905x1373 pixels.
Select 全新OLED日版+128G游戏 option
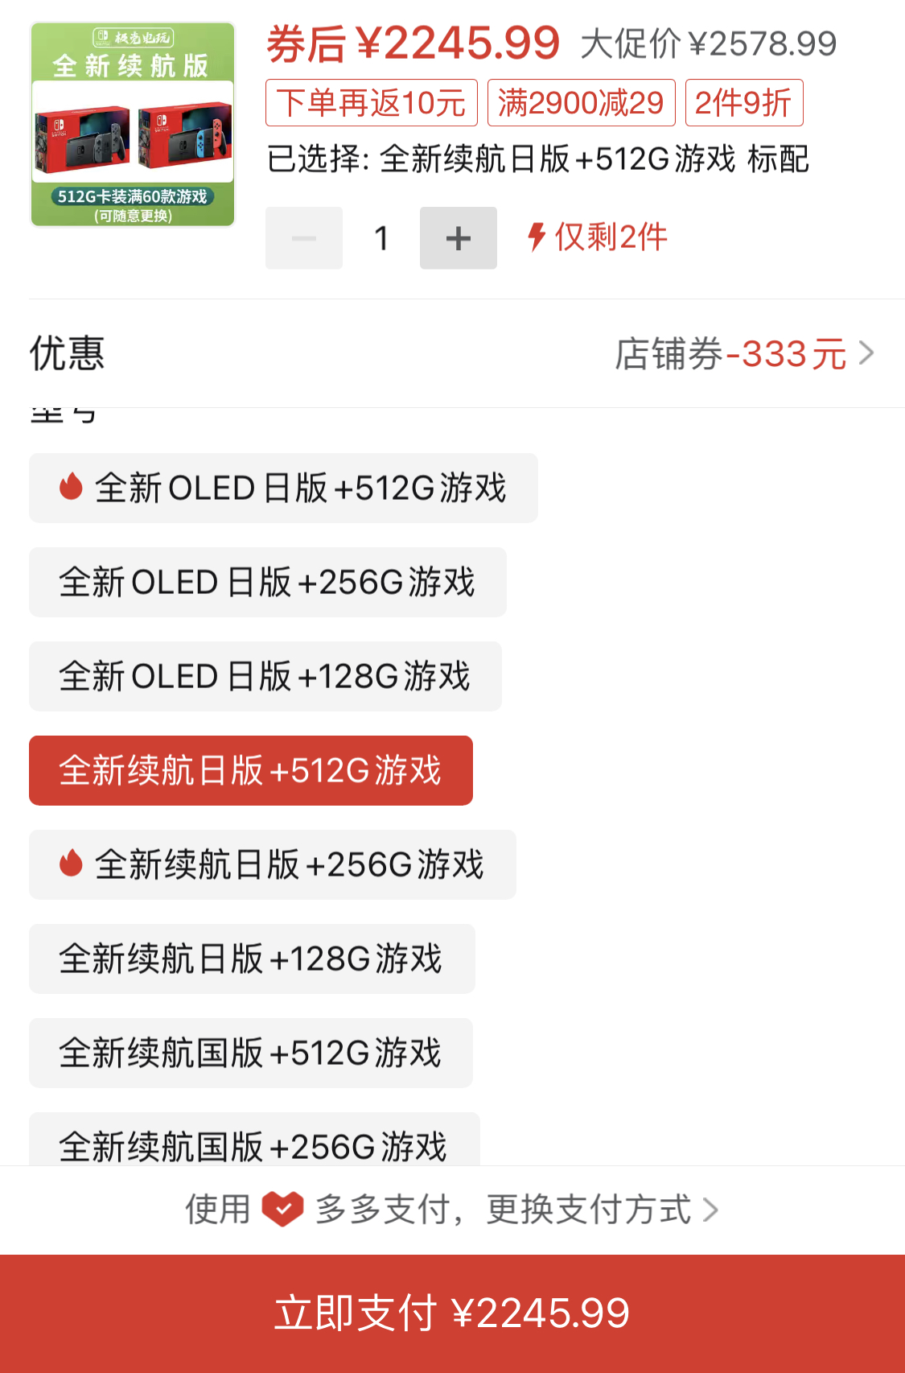click(x=265, y=676)
